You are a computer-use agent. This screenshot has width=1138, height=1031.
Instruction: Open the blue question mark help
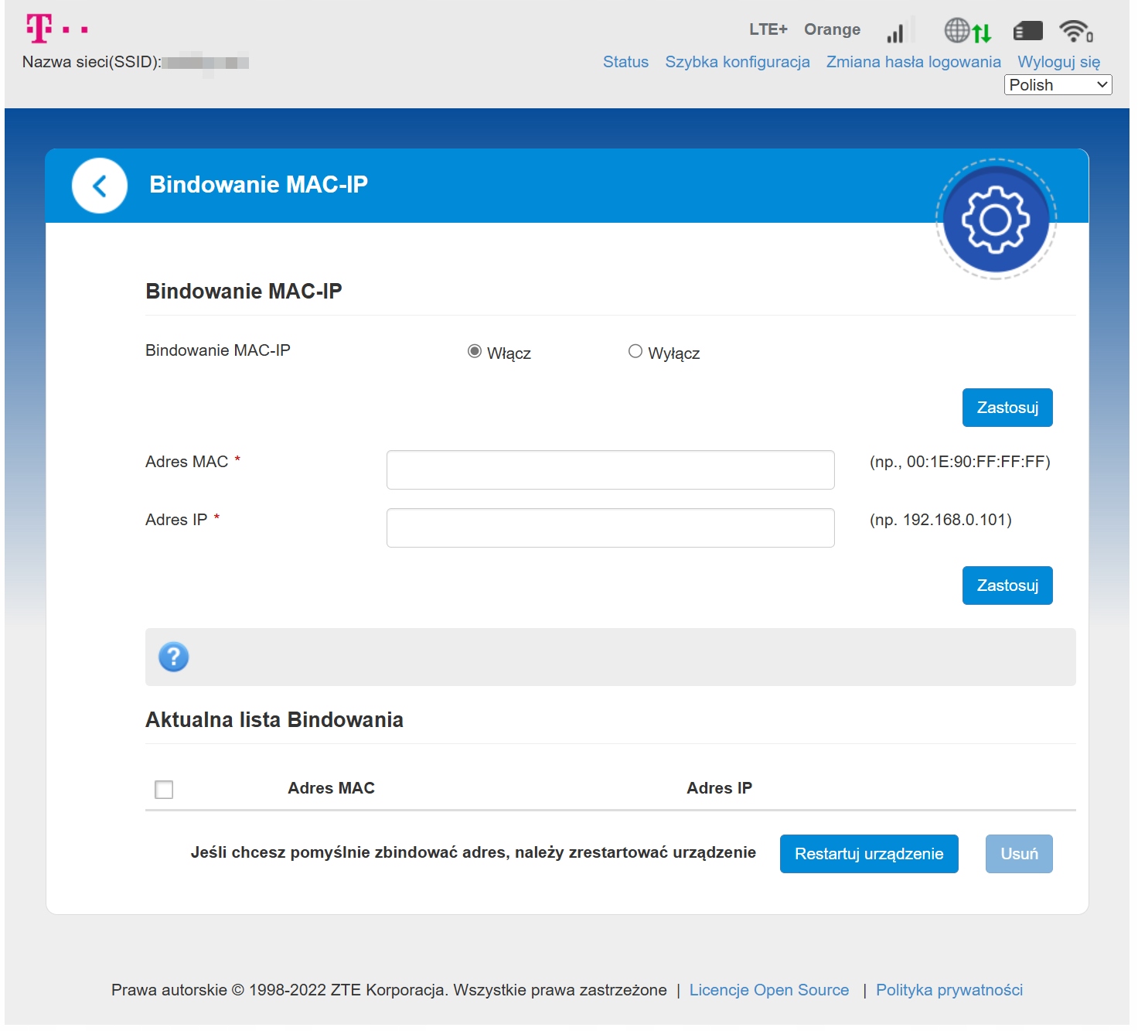(174, 657)
